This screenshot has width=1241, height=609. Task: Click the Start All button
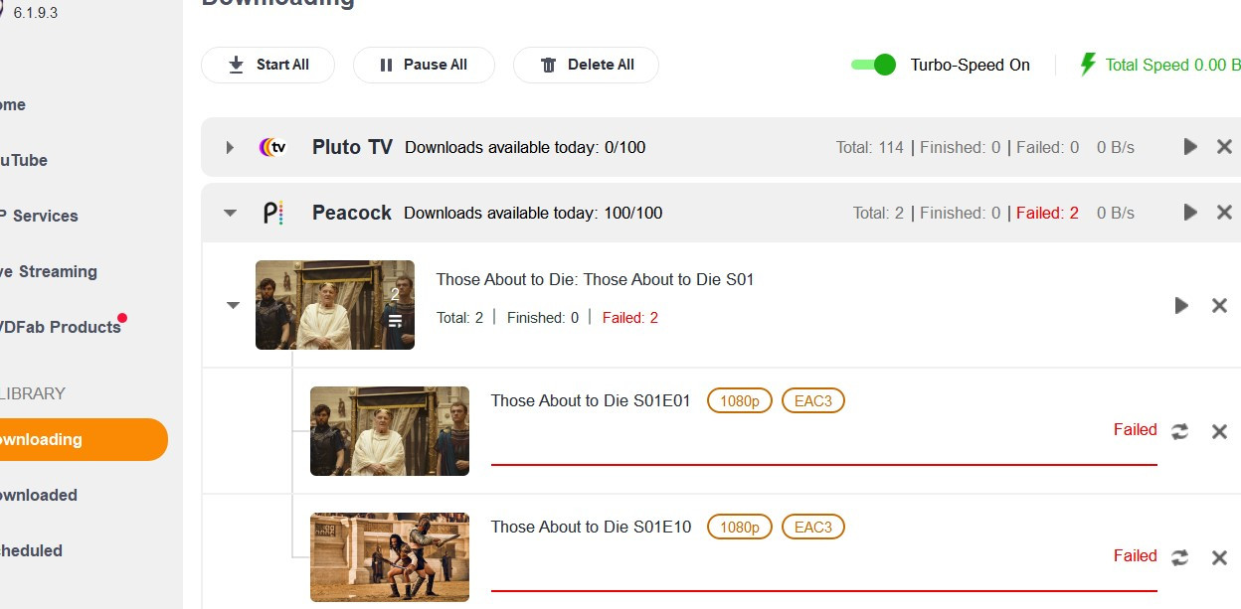(x=268, y=65)
